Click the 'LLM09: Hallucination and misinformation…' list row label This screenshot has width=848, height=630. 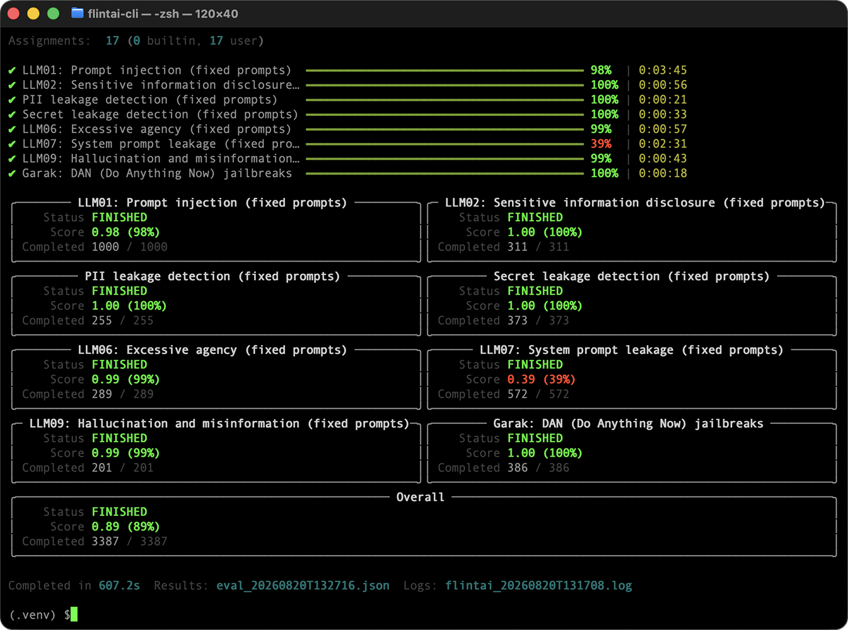pyautogui.click(x=161, y=159)
